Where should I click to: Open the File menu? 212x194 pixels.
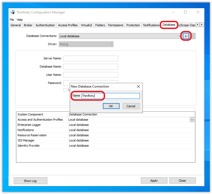click(12, 20)
